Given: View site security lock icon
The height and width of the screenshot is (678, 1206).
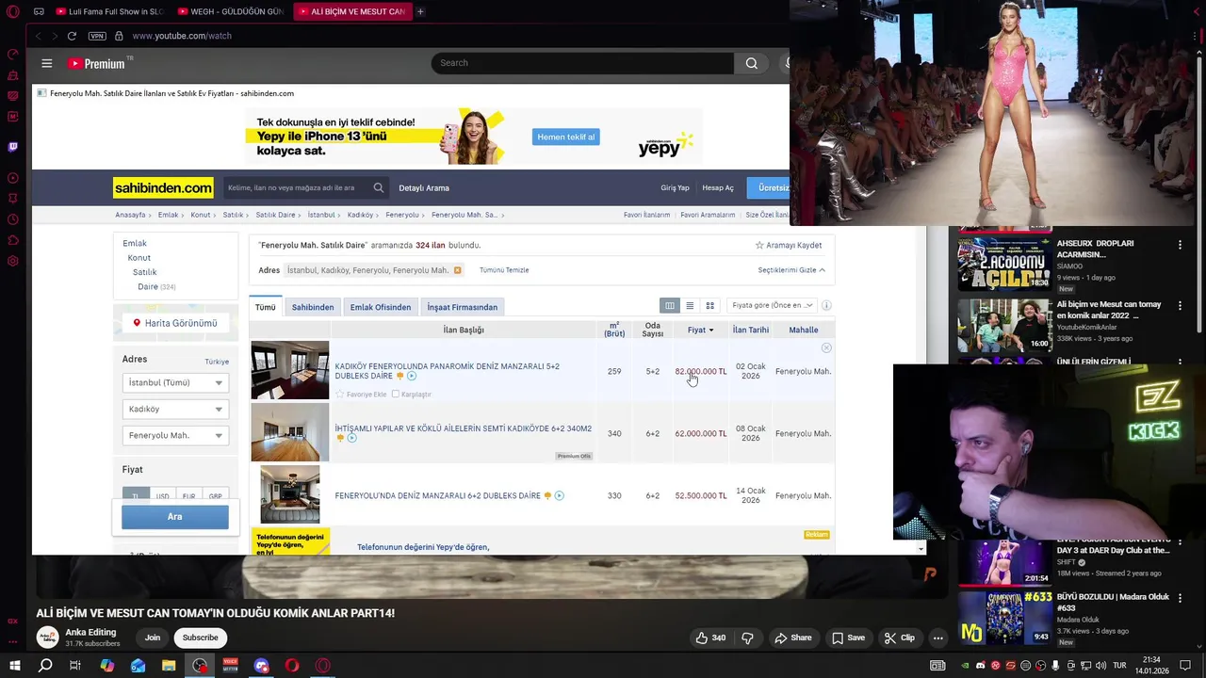Looking at the screenshot, I should point(119,36).
